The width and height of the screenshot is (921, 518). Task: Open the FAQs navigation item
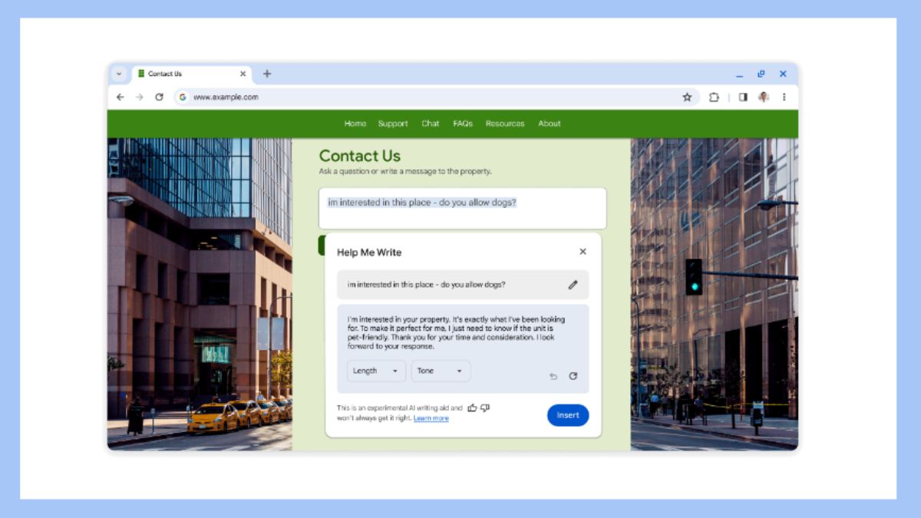tap(463, 124)
